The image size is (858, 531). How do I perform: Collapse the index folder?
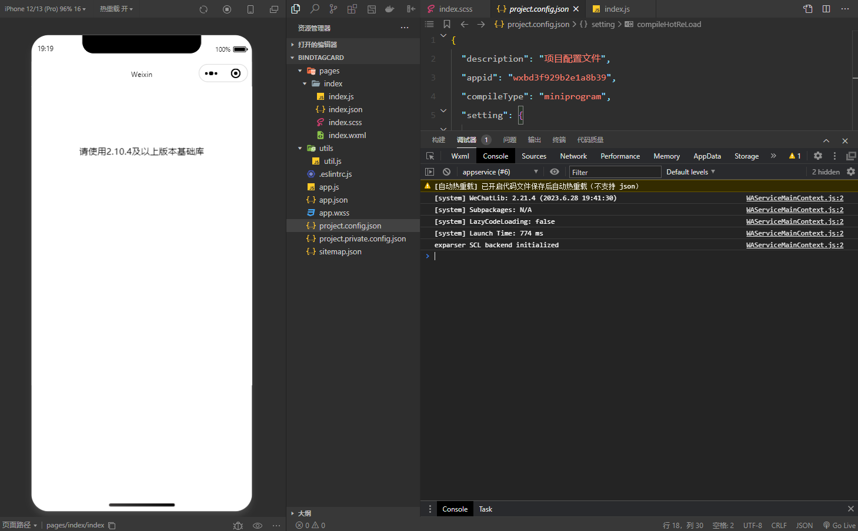[305, 84]
